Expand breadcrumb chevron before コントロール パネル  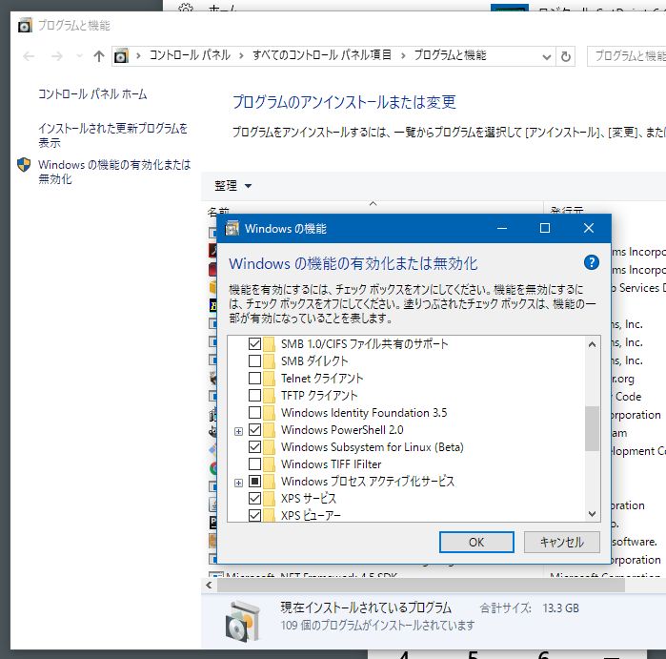(138, 55)
